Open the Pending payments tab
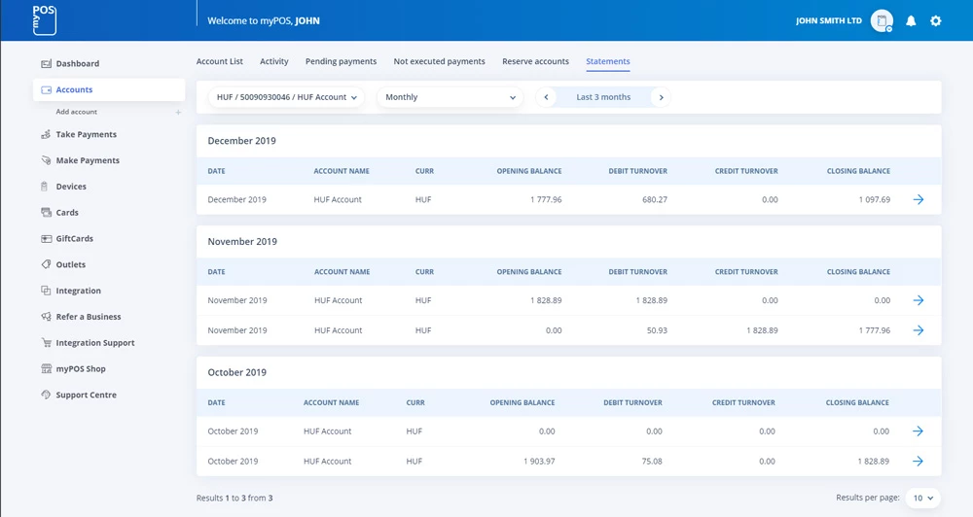Image resolution: width=973 pixels, height=517 pixels. pos(341,61)
